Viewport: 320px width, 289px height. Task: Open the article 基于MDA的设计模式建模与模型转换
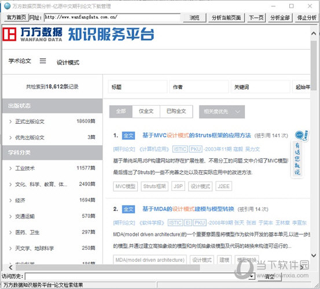click(188, 209)
